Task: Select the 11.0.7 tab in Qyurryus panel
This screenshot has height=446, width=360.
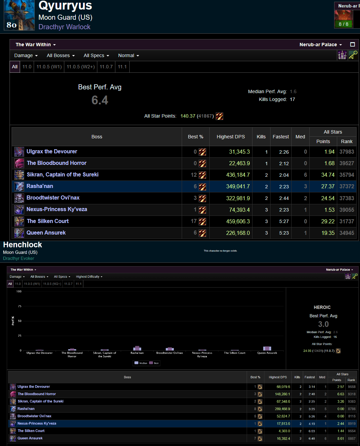Action: point(106,67)
